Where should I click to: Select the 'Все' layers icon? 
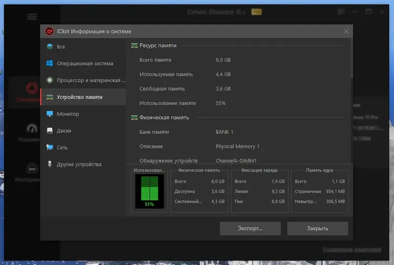(50, 46)
